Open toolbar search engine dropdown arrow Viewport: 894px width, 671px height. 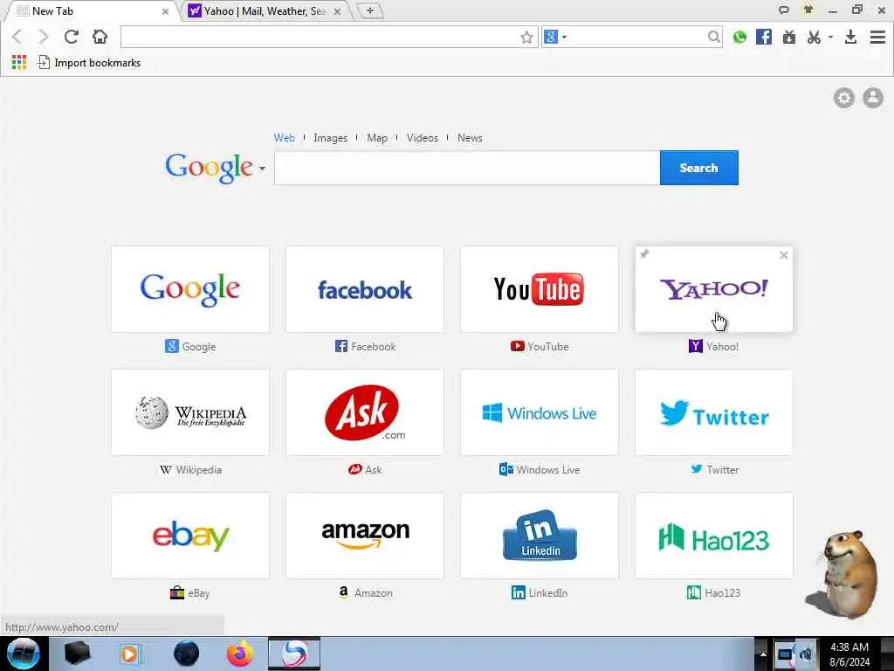tap(565, 37)
